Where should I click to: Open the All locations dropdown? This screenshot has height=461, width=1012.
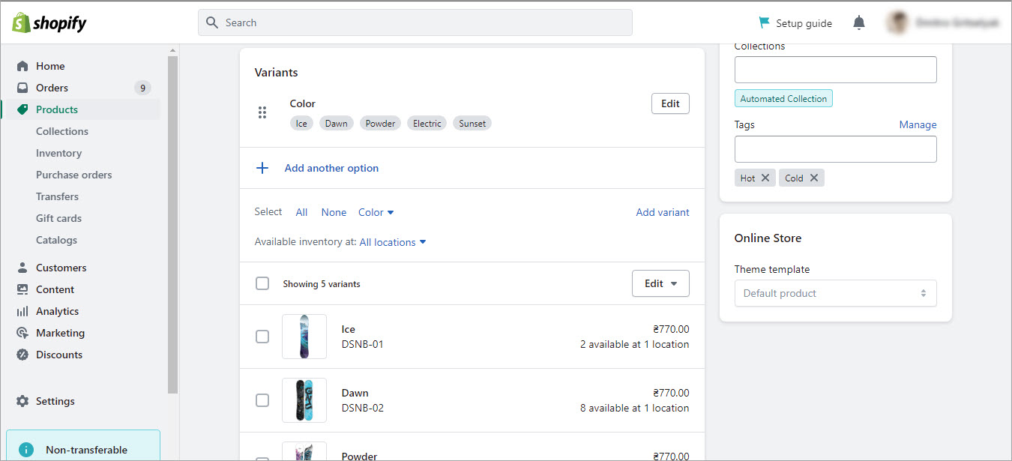click(393, 242)
